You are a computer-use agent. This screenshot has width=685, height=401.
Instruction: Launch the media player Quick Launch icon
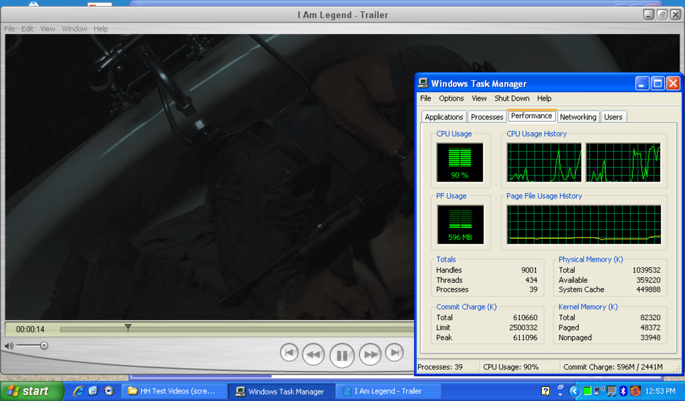(109, 391)
